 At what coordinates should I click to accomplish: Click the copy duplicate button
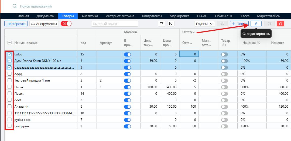pos(269,24)
